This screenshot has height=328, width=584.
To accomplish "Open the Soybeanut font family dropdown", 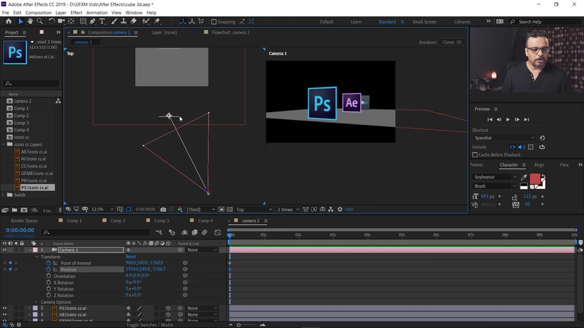I will 495,177.
